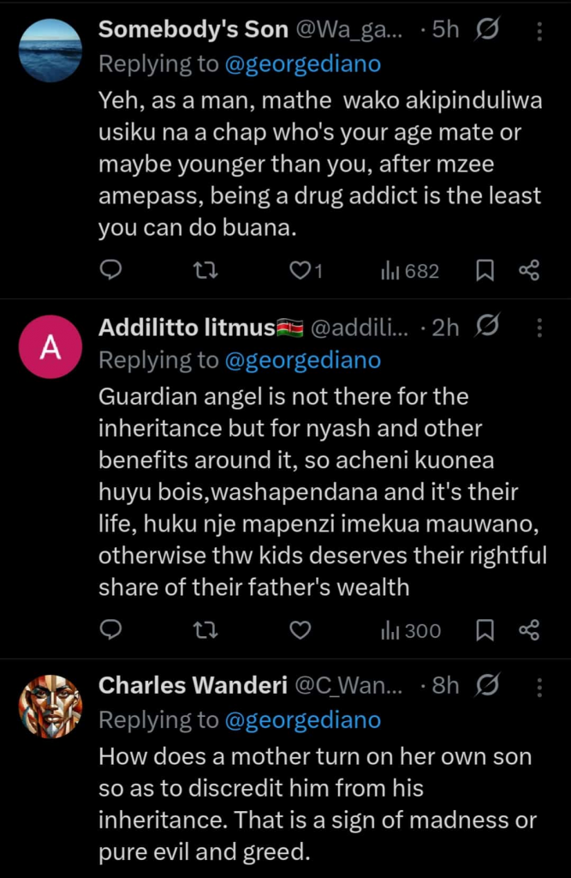Open more options for Charles Wanderi tweet
571x878 pixels.
click(x=539, y=687)
